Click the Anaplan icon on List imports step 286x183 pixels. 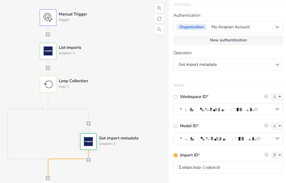coord(48,51)
